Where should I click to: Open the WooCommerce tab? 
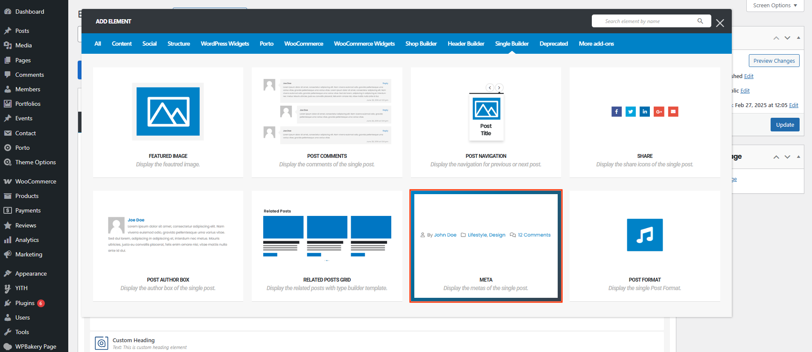304,44
